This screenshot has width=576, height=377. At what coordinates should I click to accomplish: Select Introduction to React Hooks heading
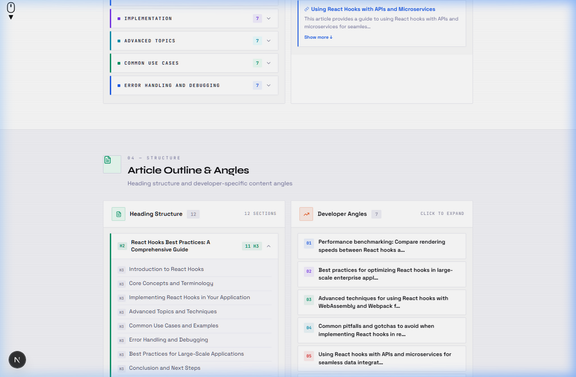166,269
